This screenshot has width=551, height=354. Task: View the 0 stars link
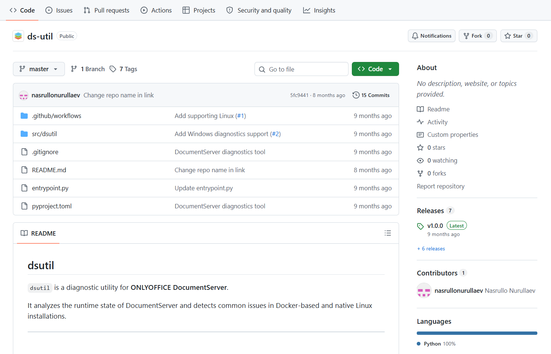[431, 147]
